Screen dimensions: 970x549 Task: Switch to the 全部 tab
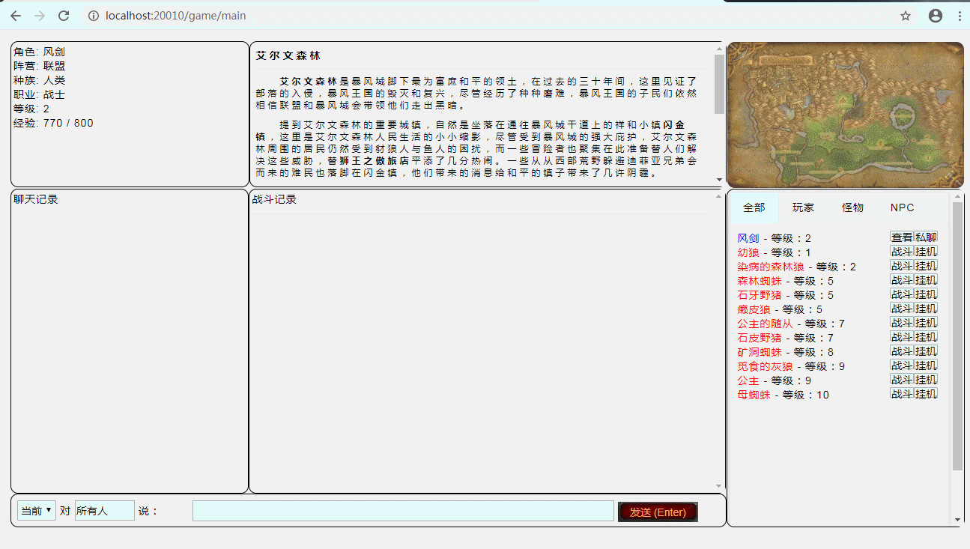pos(754,208)
